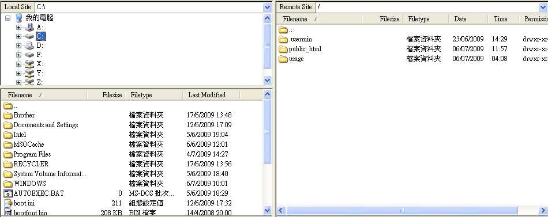Select the boot.ini file icon

8,203
